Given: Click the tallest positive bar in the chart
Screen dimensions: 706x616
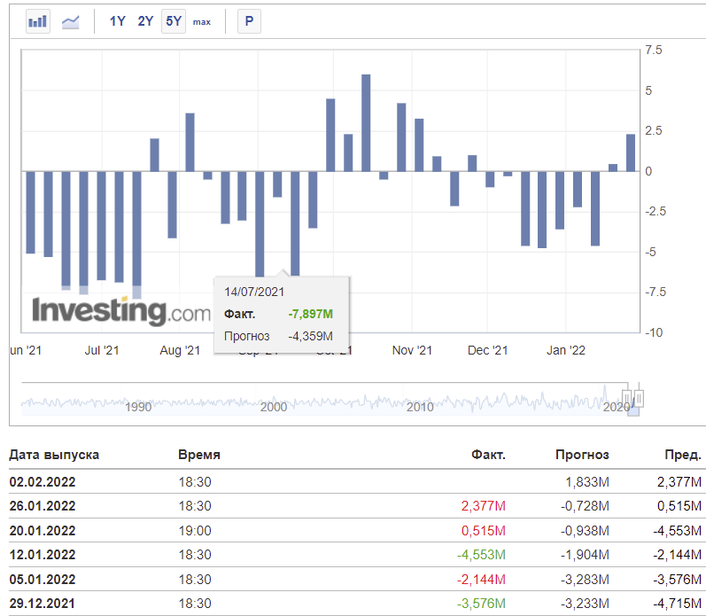Looking at the screenshot, I should coord(366,122).
